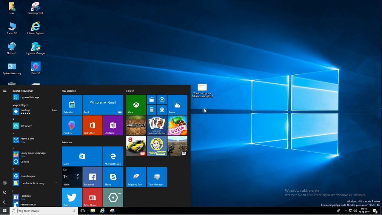382x215 pixels.
Task: Open Duolingo suggested app
Action: 35,111
